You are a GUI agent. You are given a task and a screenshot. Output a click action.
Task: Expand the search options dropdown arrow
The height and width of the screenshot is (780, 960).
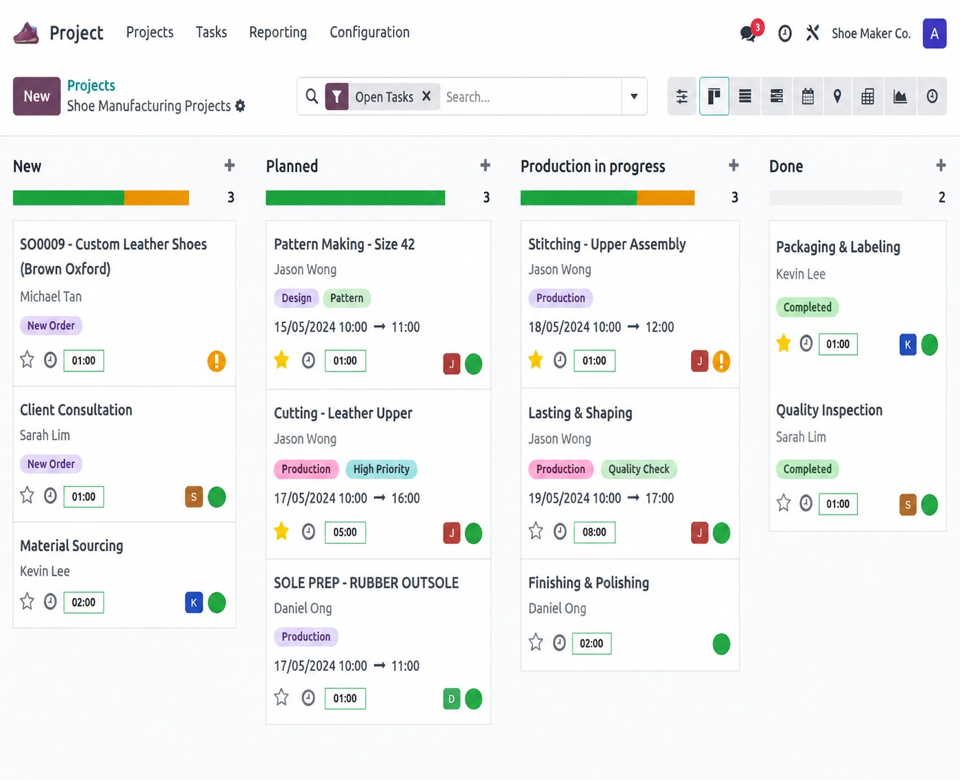634,97
